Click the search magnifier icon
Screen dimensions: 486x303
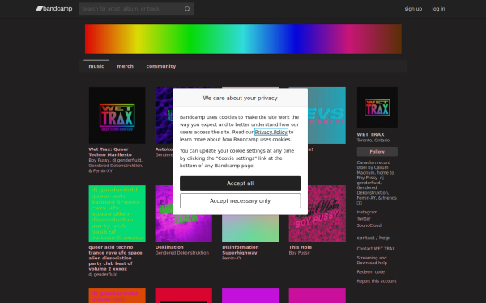(187, 9)
